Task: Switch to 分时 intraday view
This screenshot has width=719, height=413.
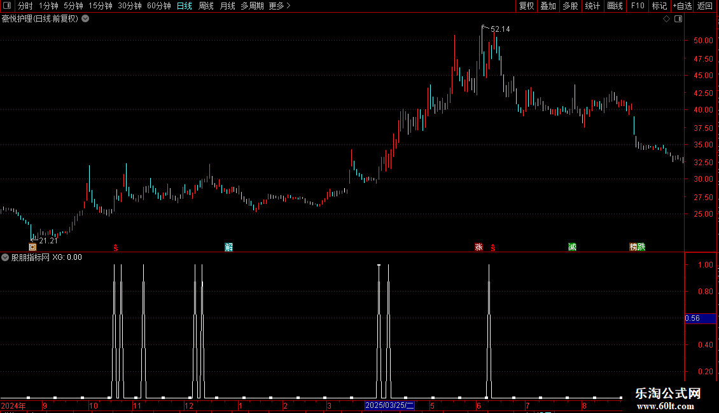Action: (25, 6)
